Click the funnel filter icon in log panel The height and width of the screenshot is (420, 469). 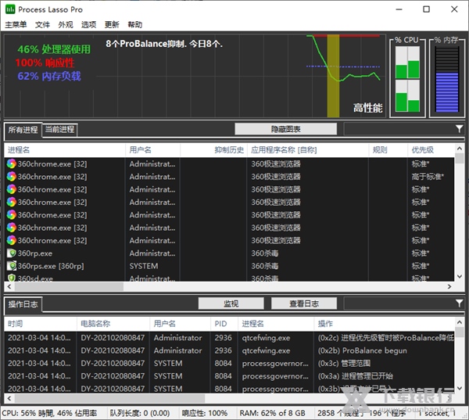click(459, 303)
